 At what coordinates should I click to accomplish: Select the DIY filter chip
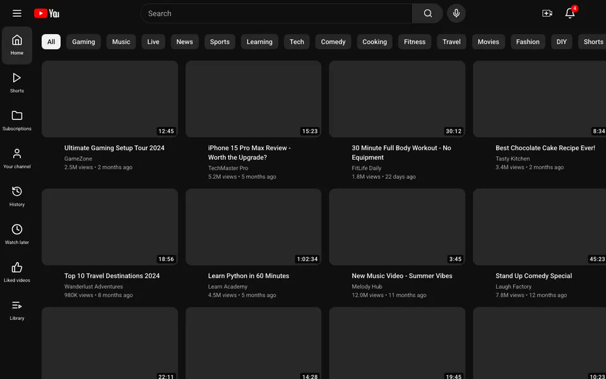(562, 42)
